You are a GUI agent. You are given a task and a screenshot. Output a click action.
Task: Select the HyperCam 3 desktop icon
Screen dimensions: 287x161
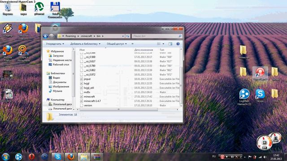tap(260, 74)
